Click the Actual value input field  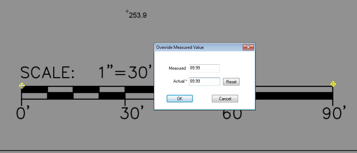click(x=204, y=82)
